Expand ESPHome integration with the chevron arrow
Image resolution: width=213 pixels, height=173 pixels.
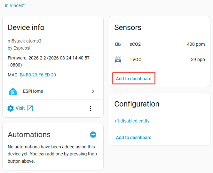pyautogui.click(x=93, y=91)
